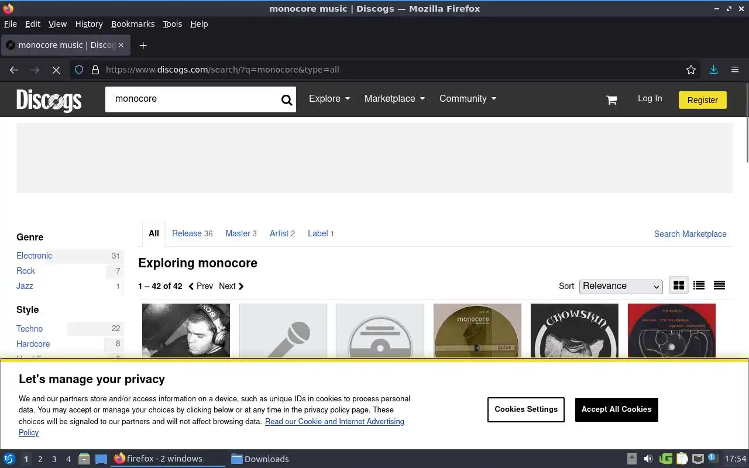Filter by Techno style
Viewport: 749px width, 468px height.
pyautogui.click(x=29, y=329)
